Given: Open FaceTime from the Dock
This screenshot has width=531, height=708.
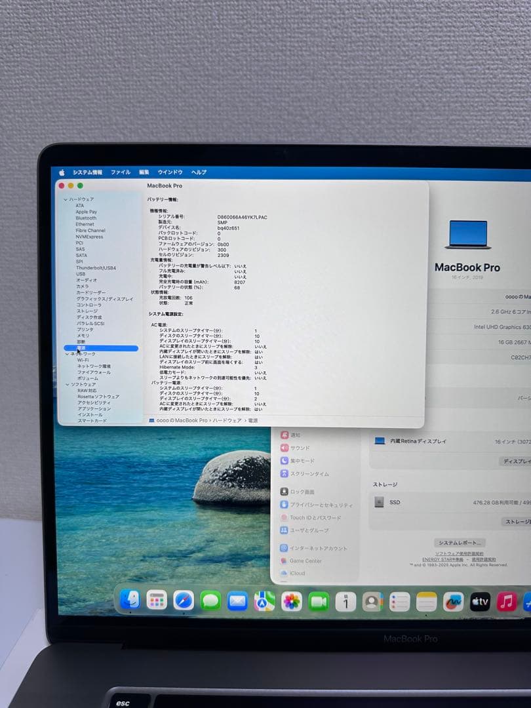Looking at the screenshot, I should click(x=319, y=600).
